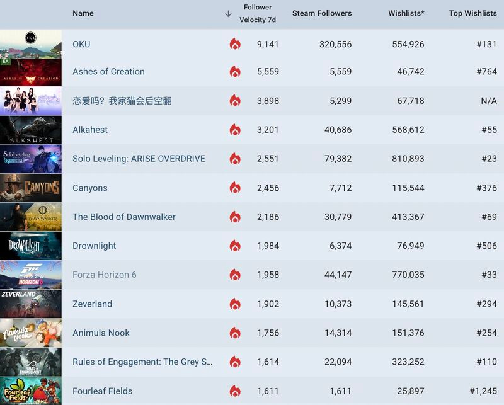Select wishlist count 770,035
Screen dimensions: 504x405
[x=408, y=275]
